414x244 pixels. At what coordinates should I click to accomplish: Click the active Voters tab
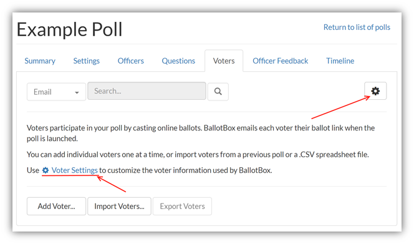coord(224,61)
